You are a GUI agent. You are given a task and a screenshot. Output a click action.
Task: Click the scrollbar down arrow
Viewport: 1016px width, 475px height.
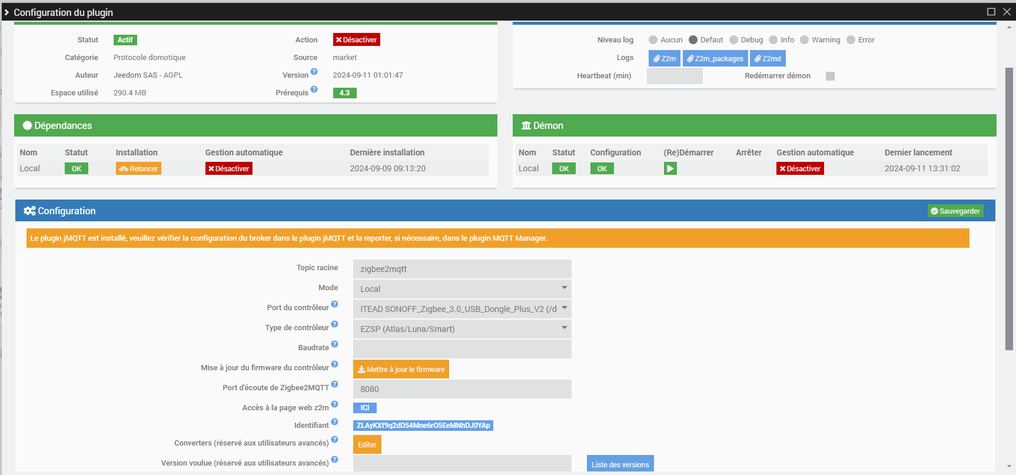(1009, 467)
